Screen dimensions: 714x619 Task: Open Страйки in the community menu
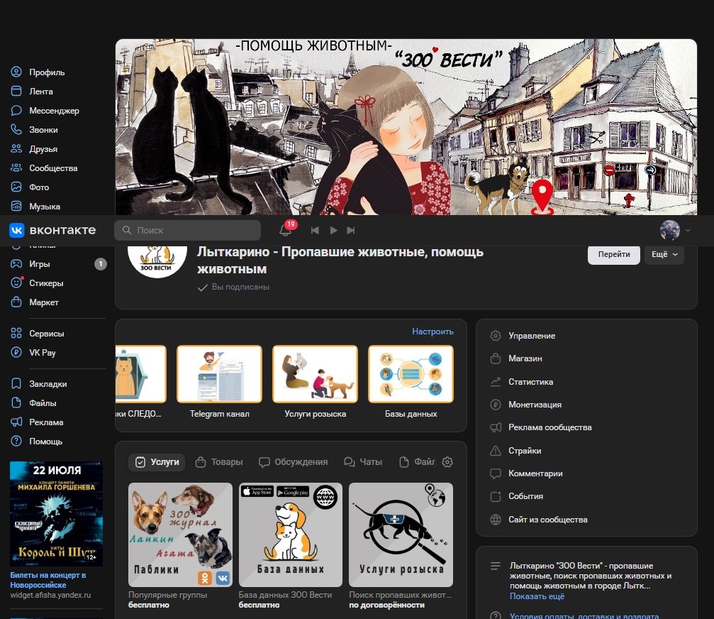point(515,450)
